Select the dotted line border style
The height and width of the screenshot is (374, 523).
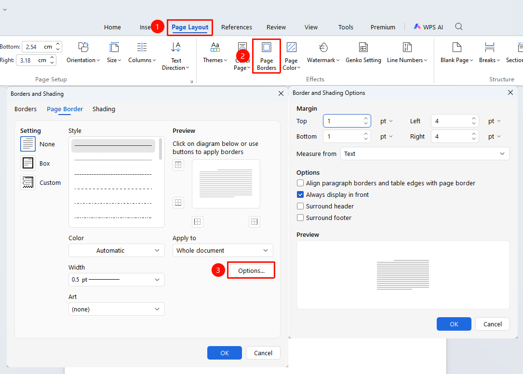point(113,160)
